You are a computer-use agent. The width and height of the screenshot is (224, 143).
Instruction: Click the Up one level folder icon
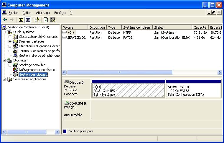(21, 20)
